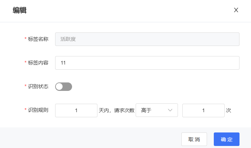Image resolution: width=251 pixels, height=148 pixels.
Task: Click the 编辑 dialog title
Action: coord(20,10)
